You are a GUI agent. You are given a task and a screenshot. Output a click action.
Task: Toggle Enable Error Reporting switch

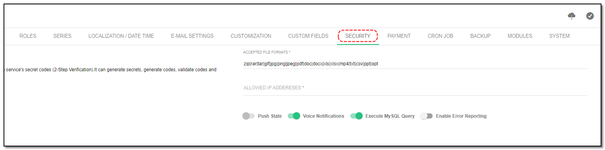click(426, 116)
